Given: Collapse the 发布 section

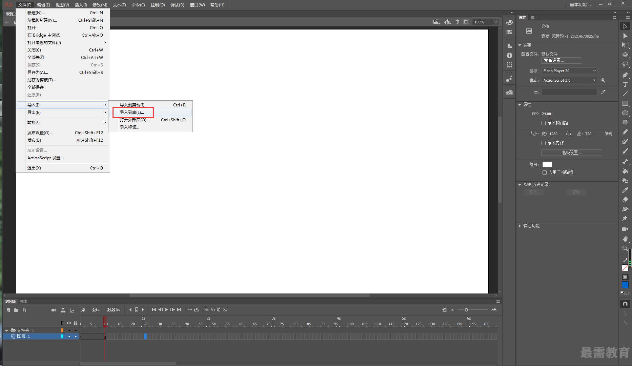Looking at the screenshot, I should click(520, 45).
